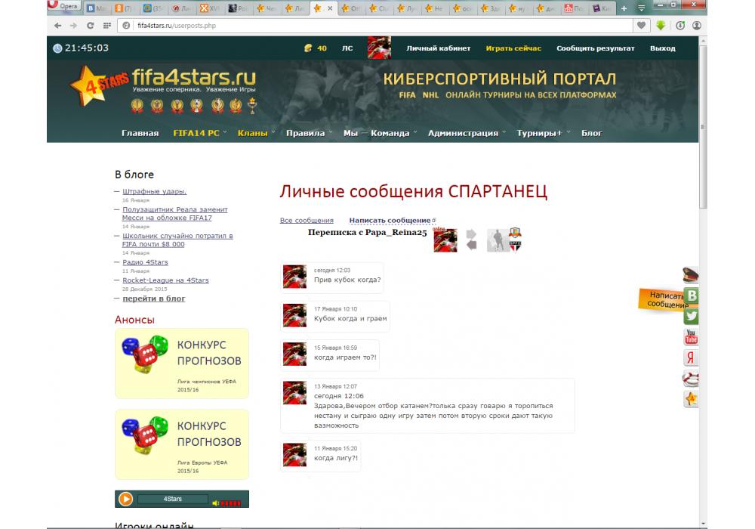
Task: Click the Написать сообщение link above conversation
Action: pyautogui.click(x=390, y=221)
